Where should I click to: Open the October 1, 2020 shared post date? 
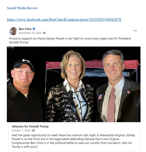pos(21,130)
